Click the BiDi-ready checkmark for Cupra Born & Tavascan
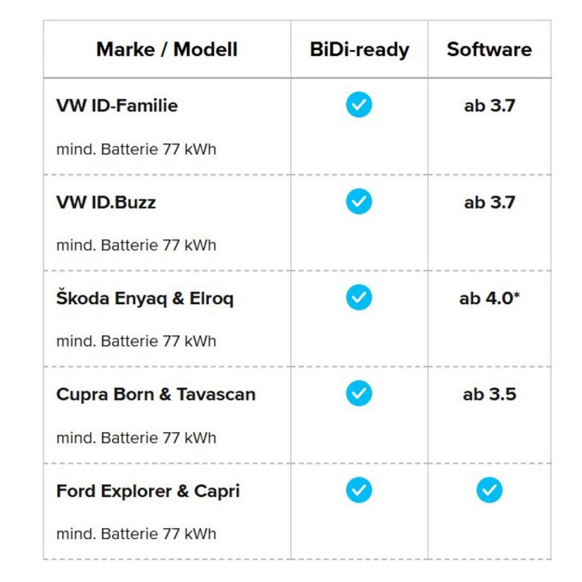This screenshot has width=582, height=582. 359,393
